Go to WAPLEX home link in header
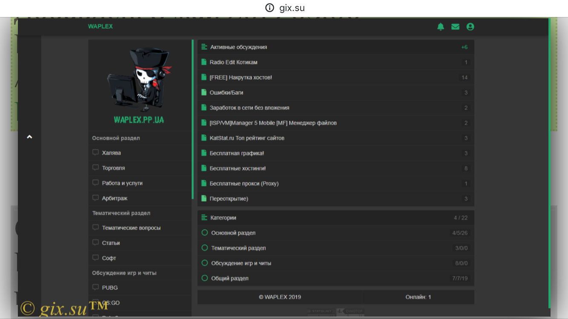This screenshot has height=319, width=568. [100, 26]
